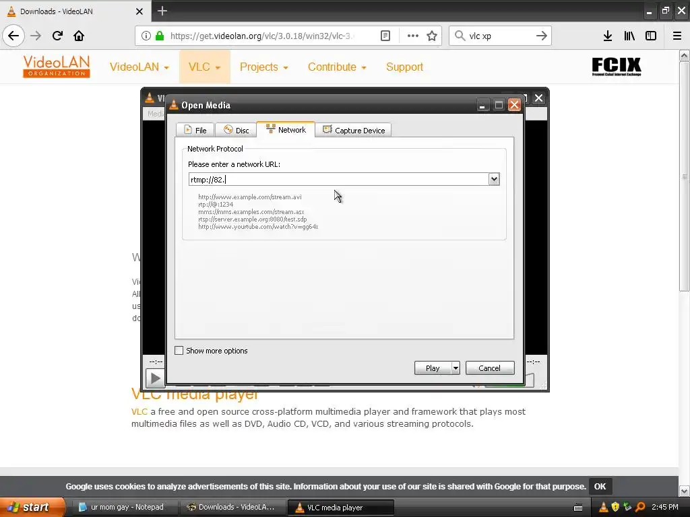Cancel the Open Media dialog
The width and height of the screenshot is (690, 517).
tap(490, 368)
